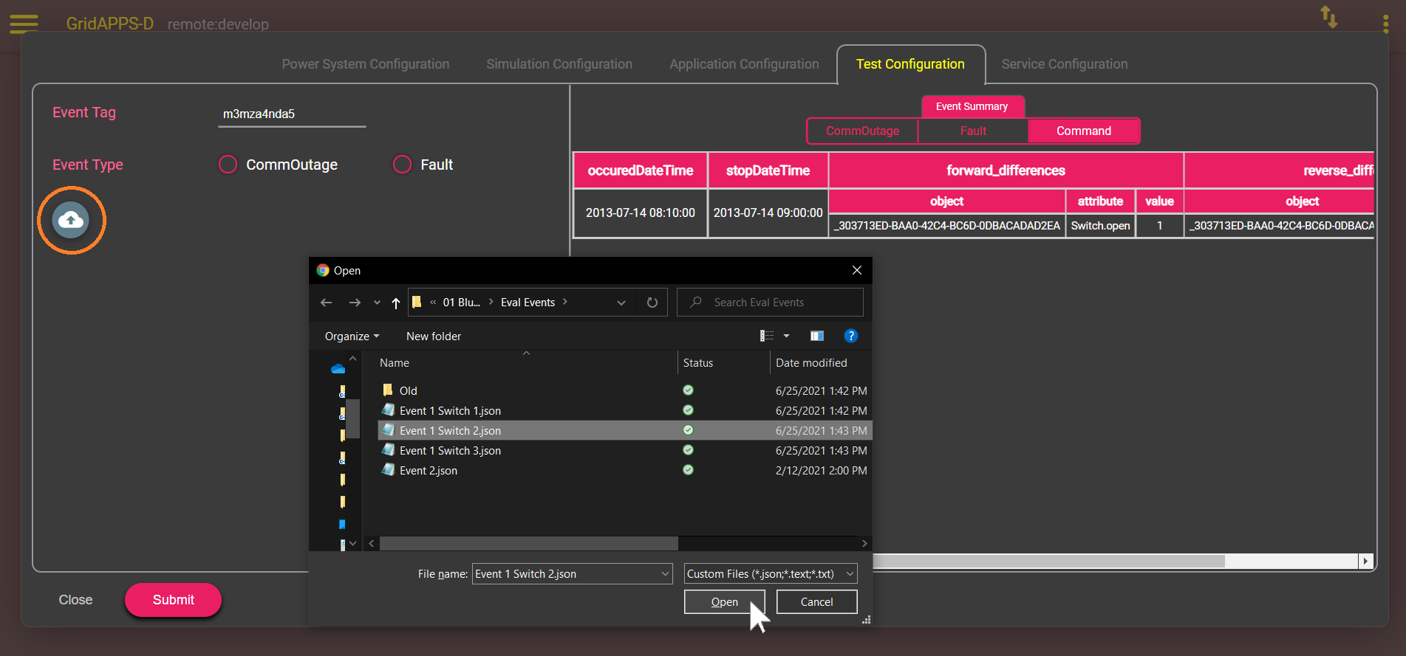This screenshot has width=1406, height=656.
Task: Toggle the preview pane icon
Action: 816,336
